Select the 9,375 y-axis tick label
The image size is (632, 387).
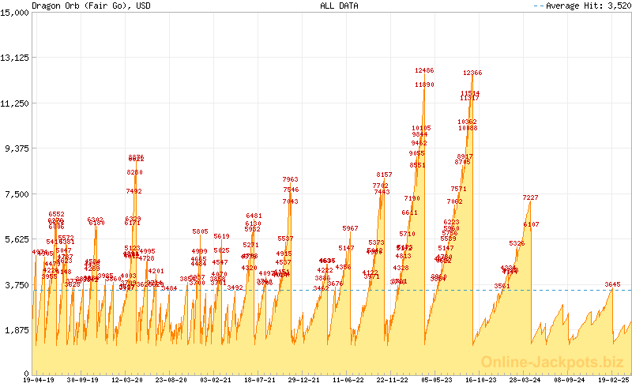tap(15, 148)
